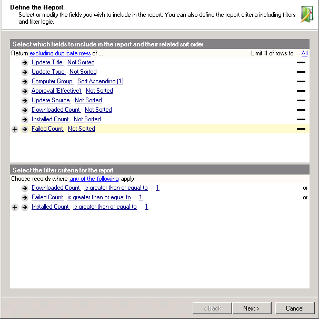Add a filter with the plus icon near Installed Count filter

pyautogui.click(x=15, y=207)
